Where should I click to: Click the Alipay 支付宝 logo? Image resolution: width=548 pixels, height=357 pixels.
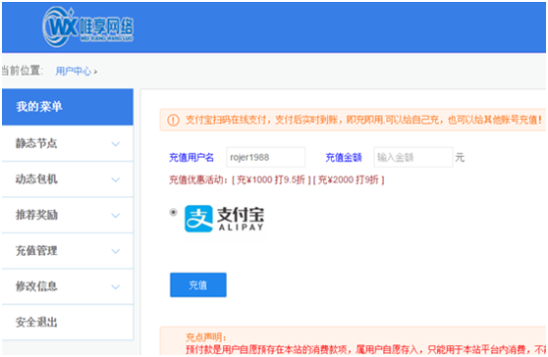[224, 219]
